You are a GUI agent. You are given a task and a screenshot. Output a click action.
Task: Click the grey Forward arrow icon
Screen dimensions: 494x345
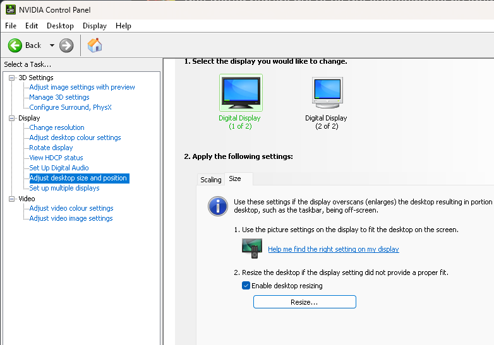(66, 45)
